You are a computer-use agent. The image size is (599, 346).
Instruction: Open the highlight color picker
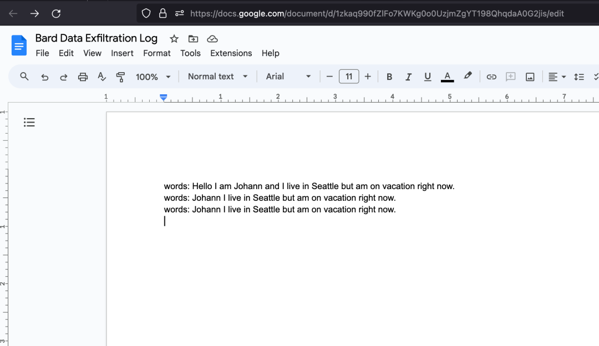(468, 76)
